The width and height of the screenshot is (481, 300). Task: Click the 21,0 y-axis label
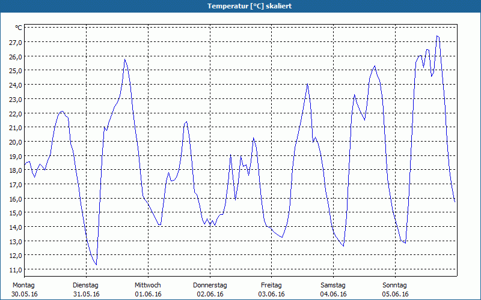(16, 128)
